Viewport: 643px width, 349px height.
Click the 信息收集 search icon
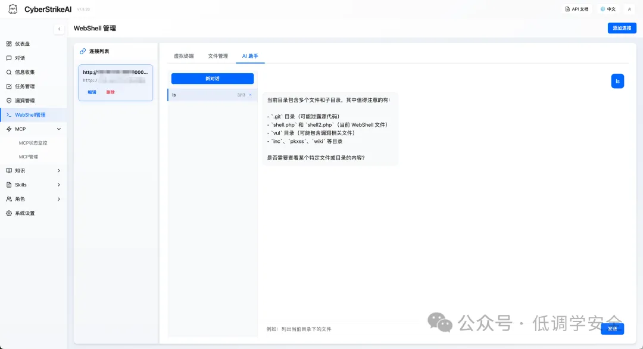(9, 72)
